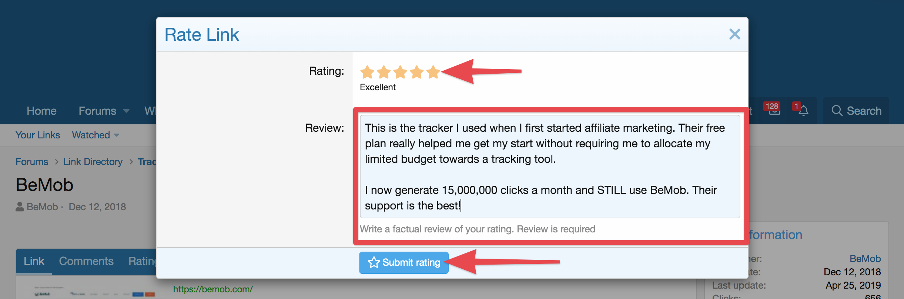Open the alerts bell icon

coord(803,110)
